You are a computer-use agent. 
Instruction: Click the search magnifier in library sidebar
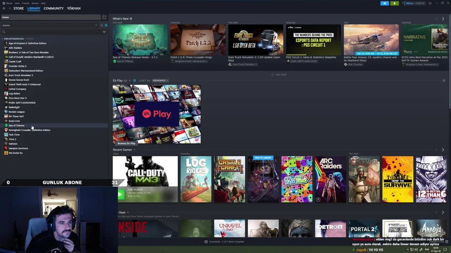click(4, 32)
